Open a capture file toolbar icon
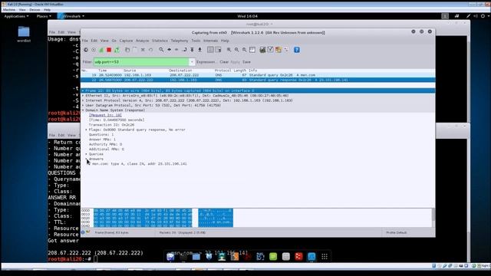The width and height of the screenshot is (491, 276). 127,50
